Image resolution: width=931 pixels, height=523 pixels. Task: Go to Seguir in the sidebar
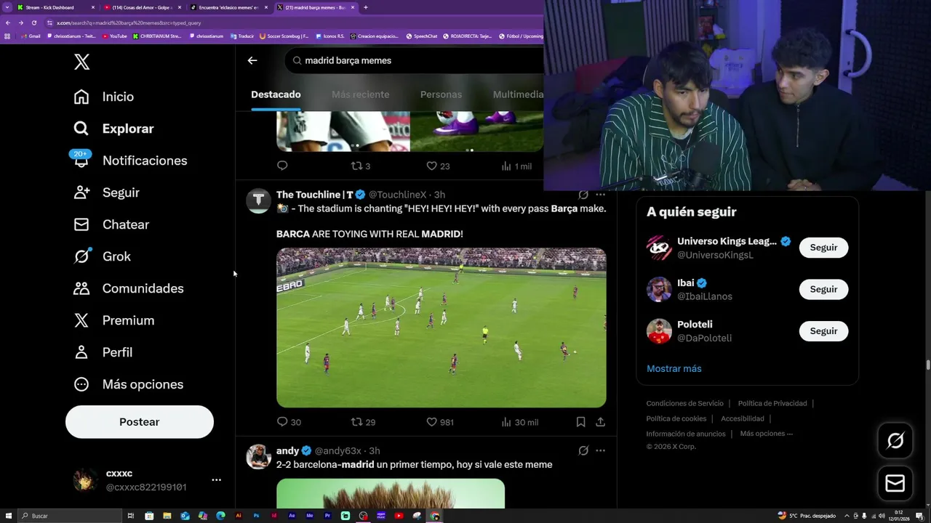[106, 192]
